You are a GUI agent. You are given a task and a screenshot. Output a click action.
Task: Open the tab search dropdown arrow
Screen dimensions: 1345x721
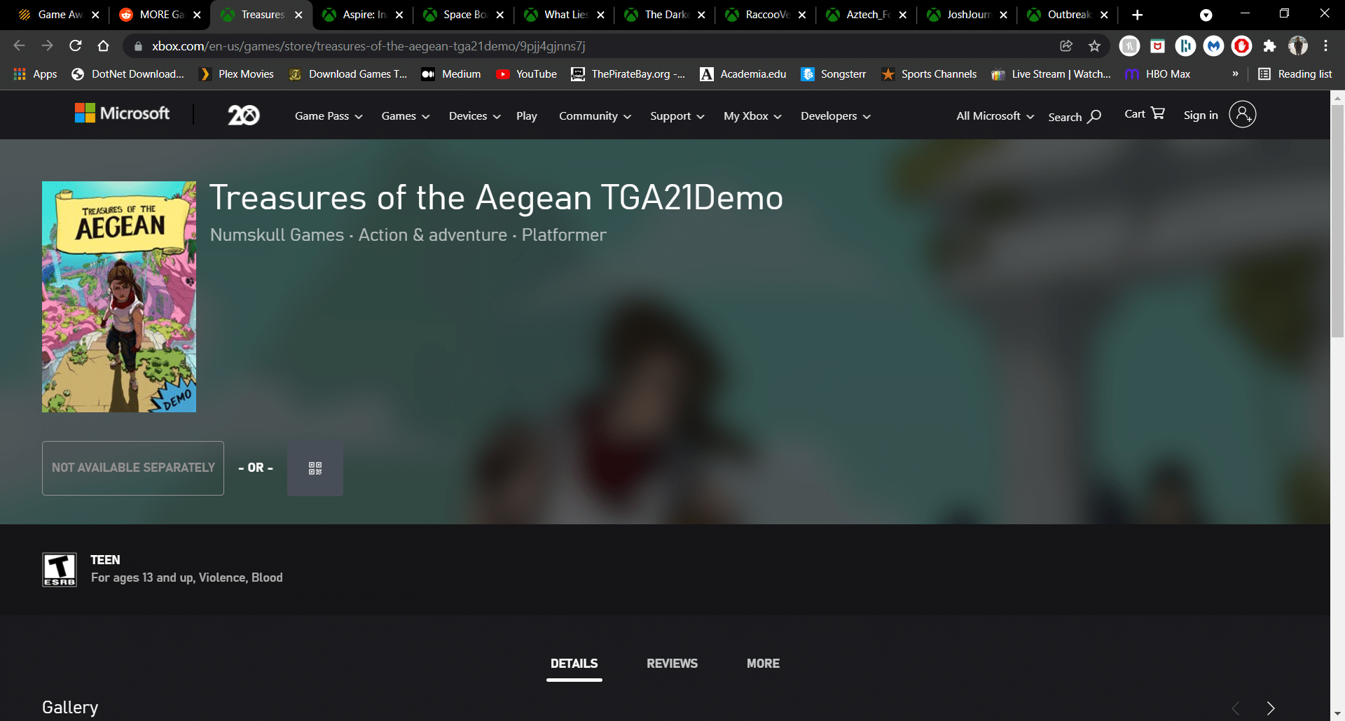tap(1206, 15)
